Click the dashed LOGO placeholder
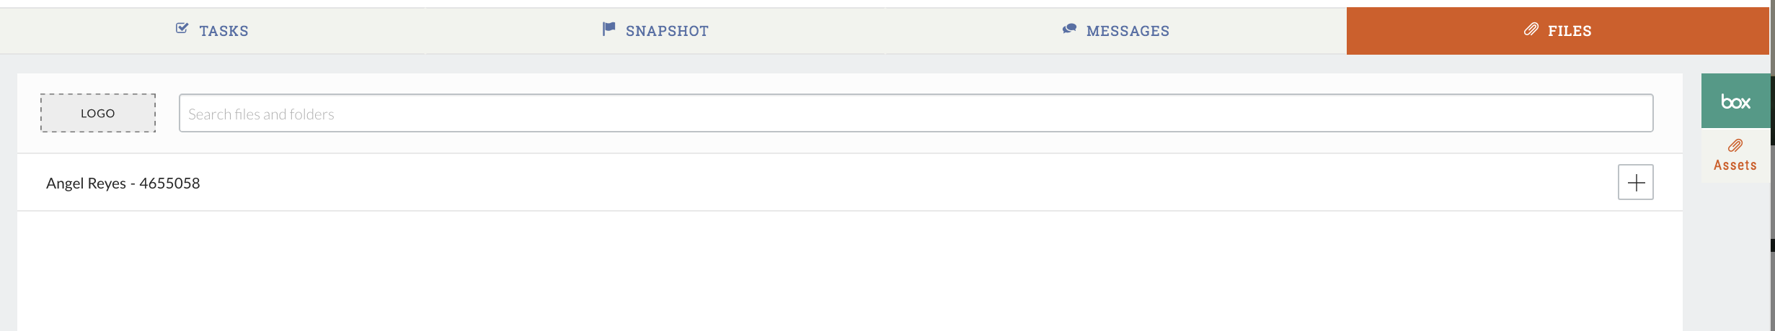 (98, 113)
